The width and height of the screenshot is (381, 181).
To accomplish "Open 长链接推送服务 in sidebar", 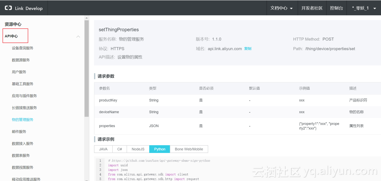I will point(24,108).
